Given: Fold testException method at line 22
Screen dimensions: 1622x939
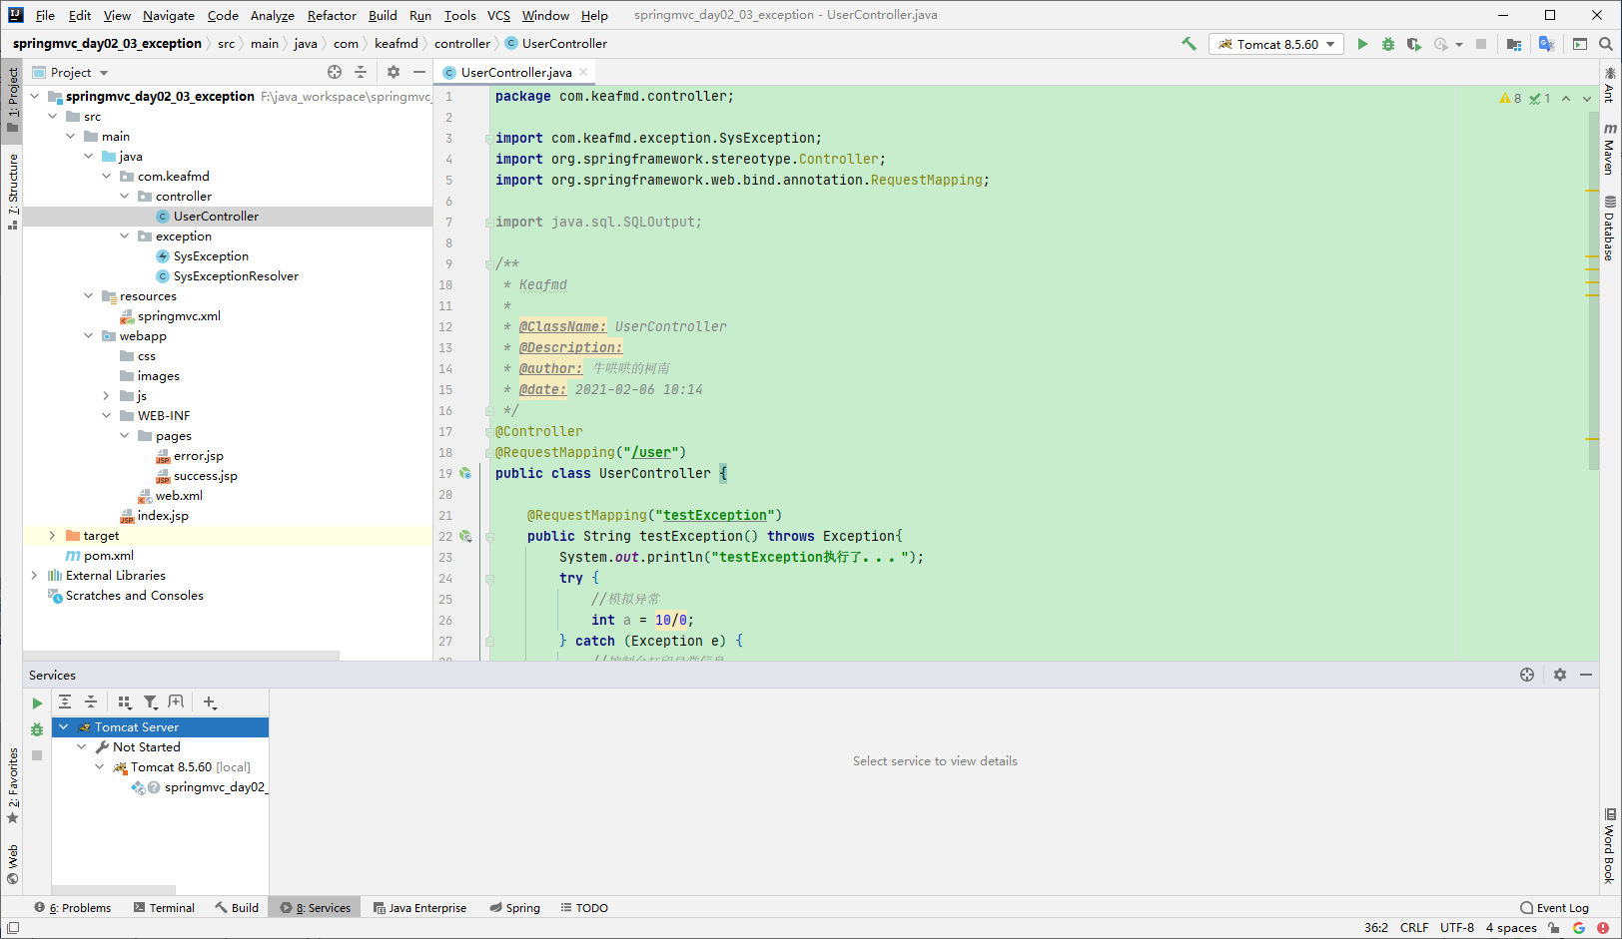Looking at the screenshot, I should pyautogui.click(x=489, y=537).
